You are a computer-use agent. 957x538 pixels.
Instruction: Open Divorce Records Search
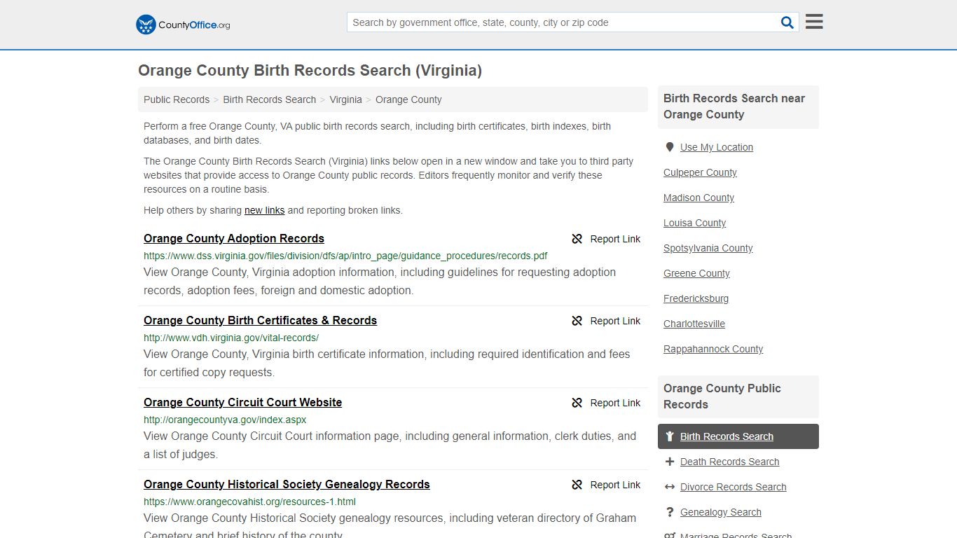coord(733,487)
